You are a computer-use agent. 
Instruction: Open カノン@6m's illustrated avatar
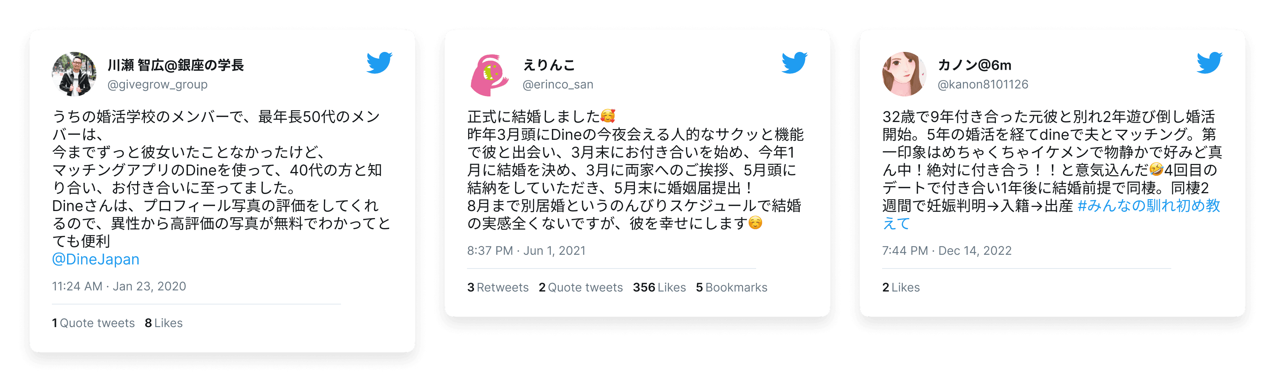point(904,74)
